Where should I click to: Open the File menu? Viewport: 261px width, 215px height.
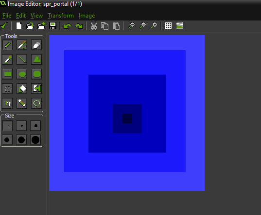7,16
